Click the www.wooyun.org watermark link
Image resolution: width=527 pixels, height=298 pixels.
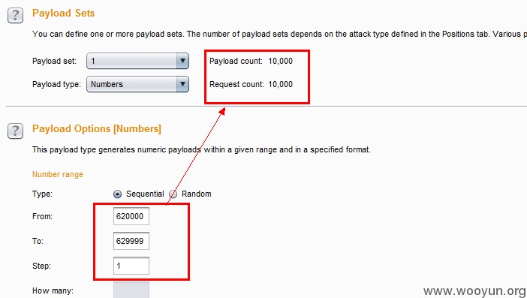tap(474, 290)
